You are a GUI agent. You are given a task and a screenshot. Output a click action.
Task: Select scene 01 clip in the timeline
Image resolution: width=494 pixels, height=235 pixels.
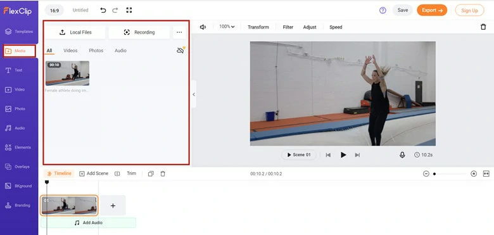69,205
